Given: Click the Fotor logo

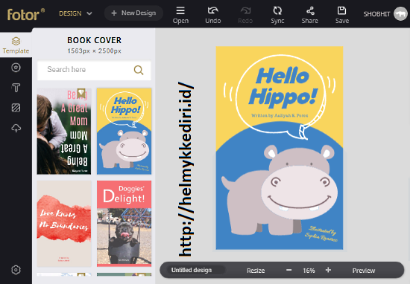Looking at the screenshot, I should (25, 14).
